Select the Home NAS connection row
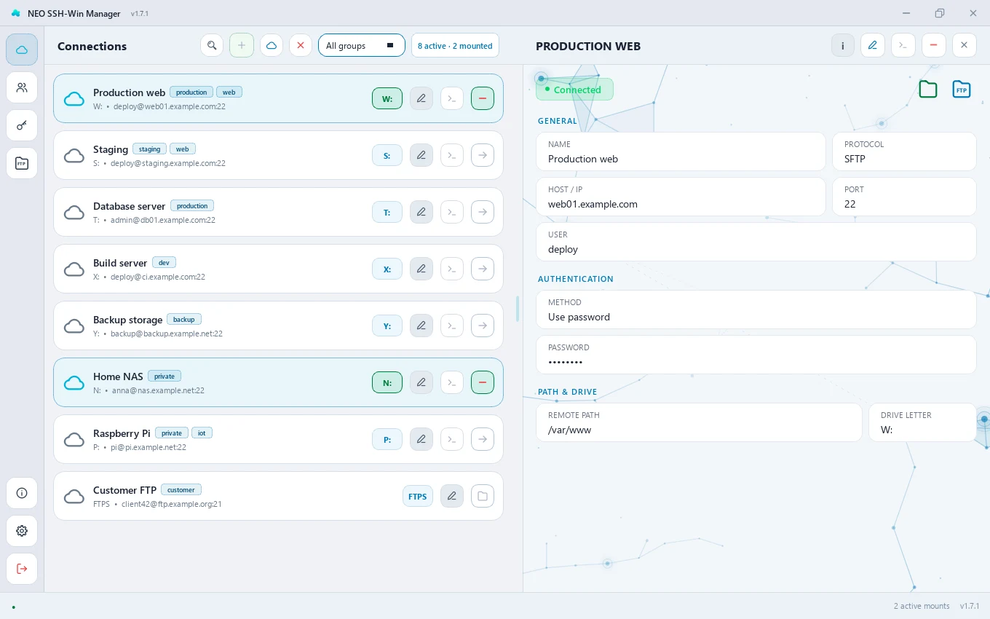Image resolution: width=990 pixels, height=619 pixels. pyautogui.click(x=278, y=382)
